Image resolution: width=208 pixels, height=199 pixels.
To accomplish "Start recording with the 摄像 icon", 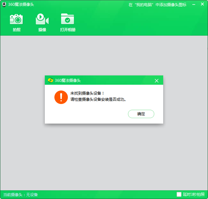I will (x=42, y=19).
